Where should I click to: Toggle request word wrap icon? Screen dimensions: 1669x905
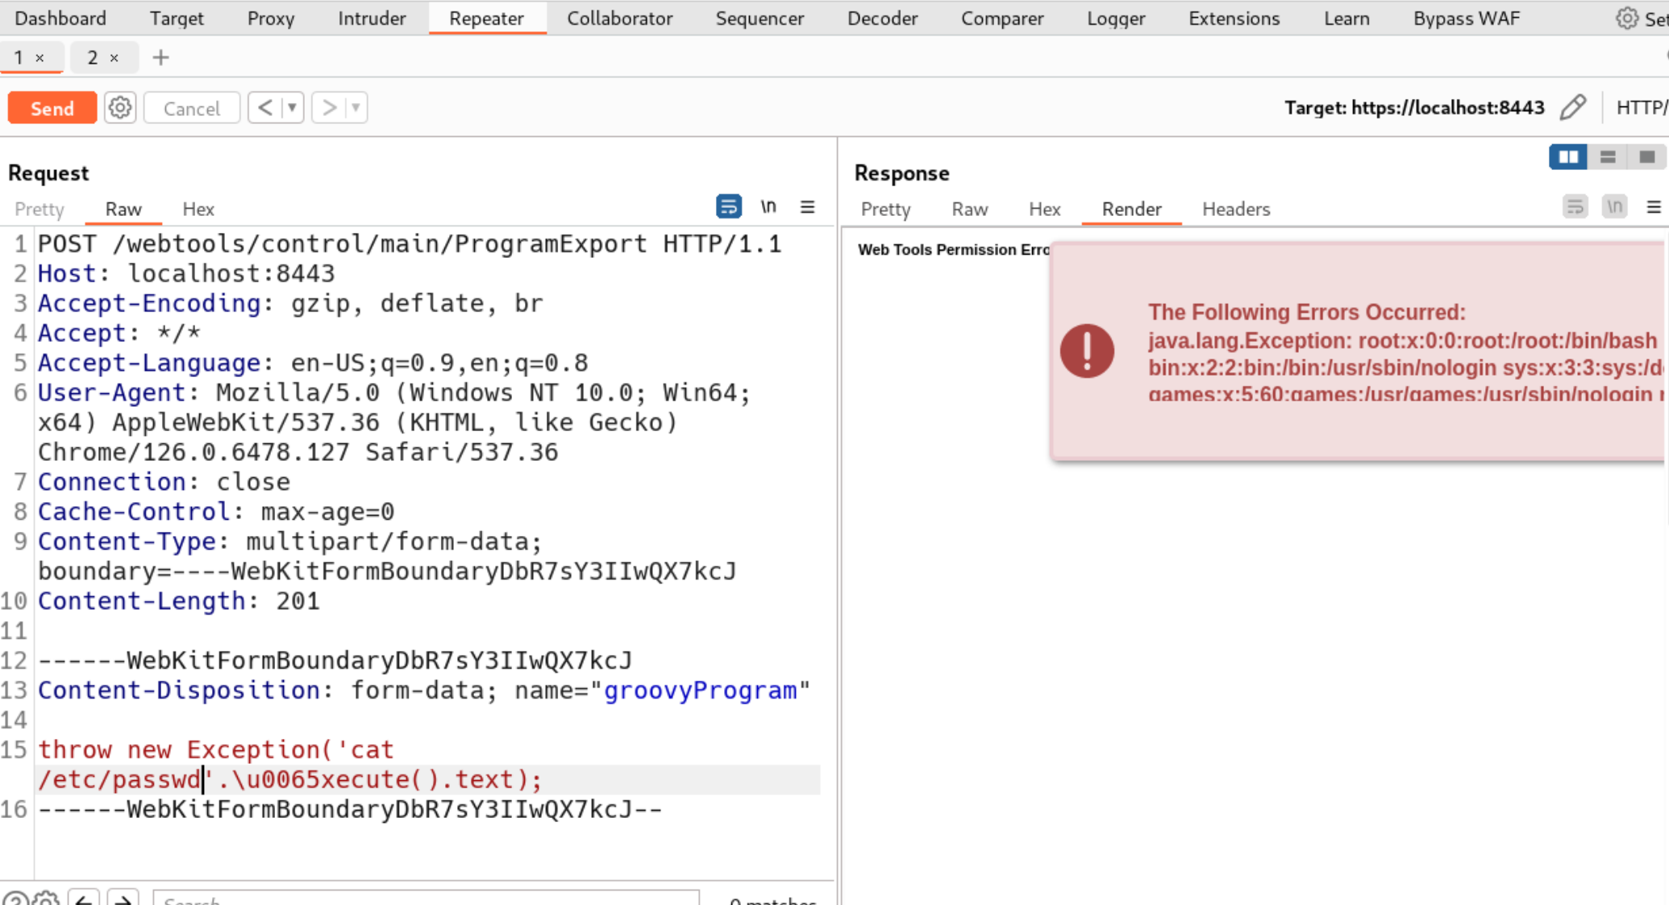728,207
